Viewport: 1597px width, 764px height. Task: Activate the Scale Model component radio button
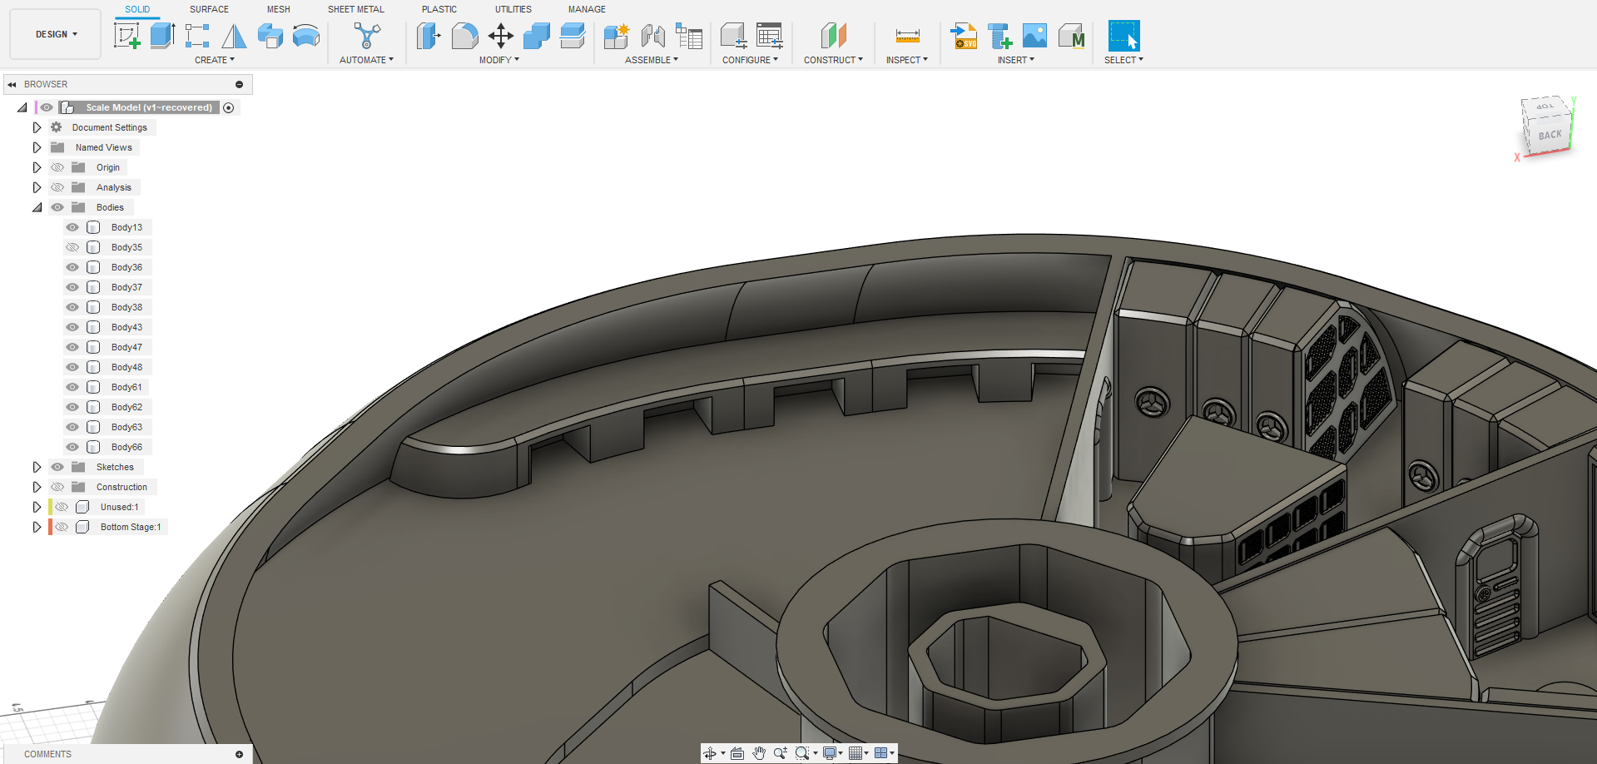tap(229, 107)
